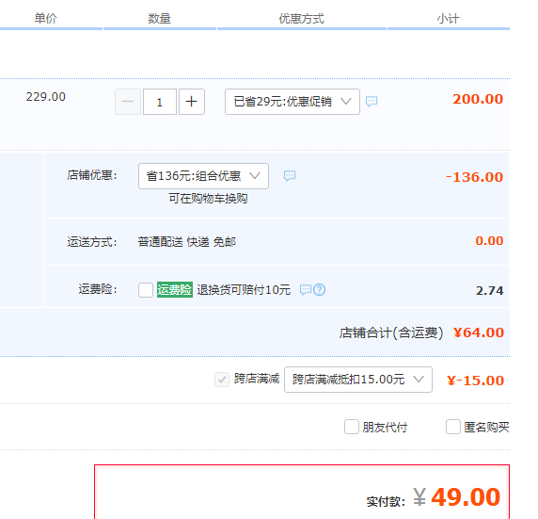Screen dimensions: 538x519
Task: Click the chat bubble icon after 退换货可赔付10元
Action: (305, 290)
